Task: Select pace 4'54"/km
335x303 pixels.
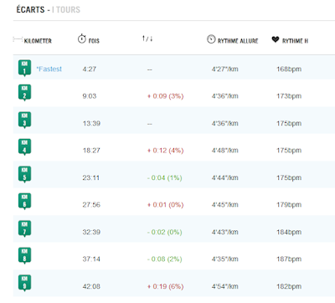Action: pyautogui.click(x=224, y=286)
